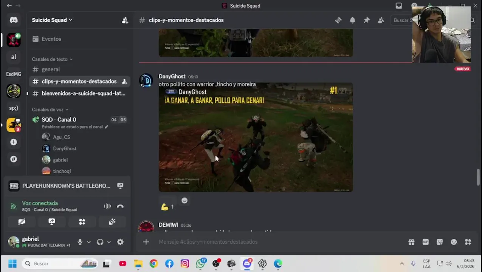Collapse 'Canales de voz' category
Image resolution: width=482 pixels, height=272 pixels.
coord(50,110)
